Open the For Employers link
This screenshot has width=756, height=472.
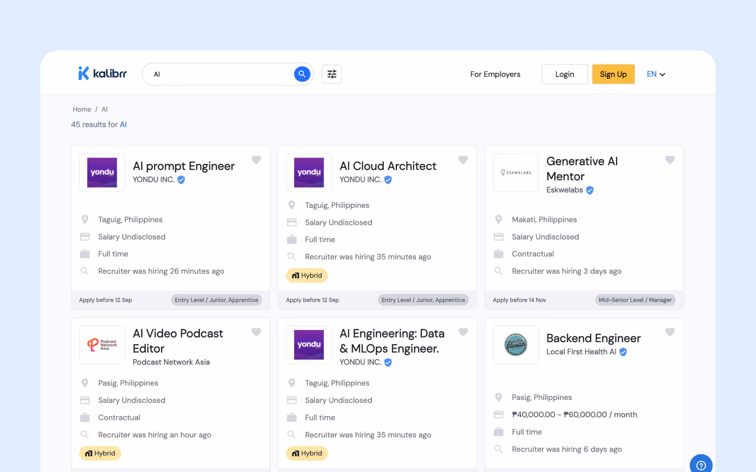[495, 74]
